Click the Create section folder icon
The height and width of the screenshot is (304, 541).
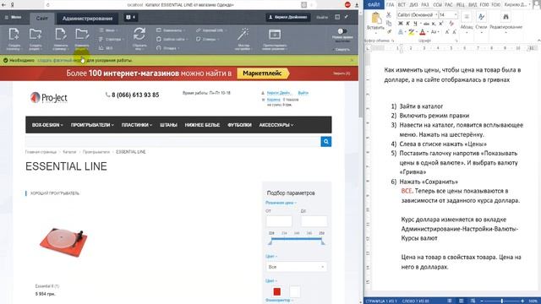36,35
